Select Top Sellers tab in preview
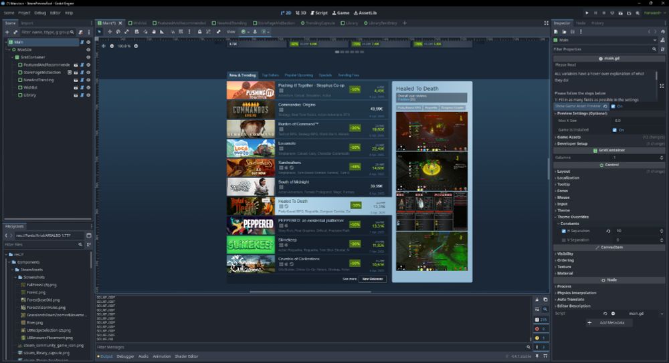Image resolution: width=669 pixels, height=363 pixels. 270,75
